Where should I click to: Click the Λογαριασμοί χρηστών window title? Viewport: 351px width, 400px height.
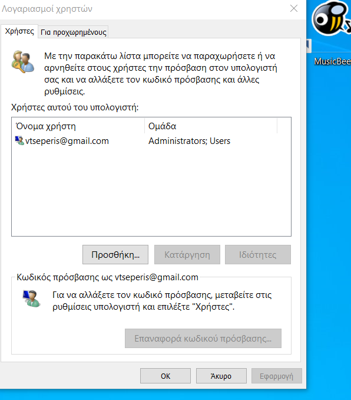pyautogui.click(x=47, y=9)
